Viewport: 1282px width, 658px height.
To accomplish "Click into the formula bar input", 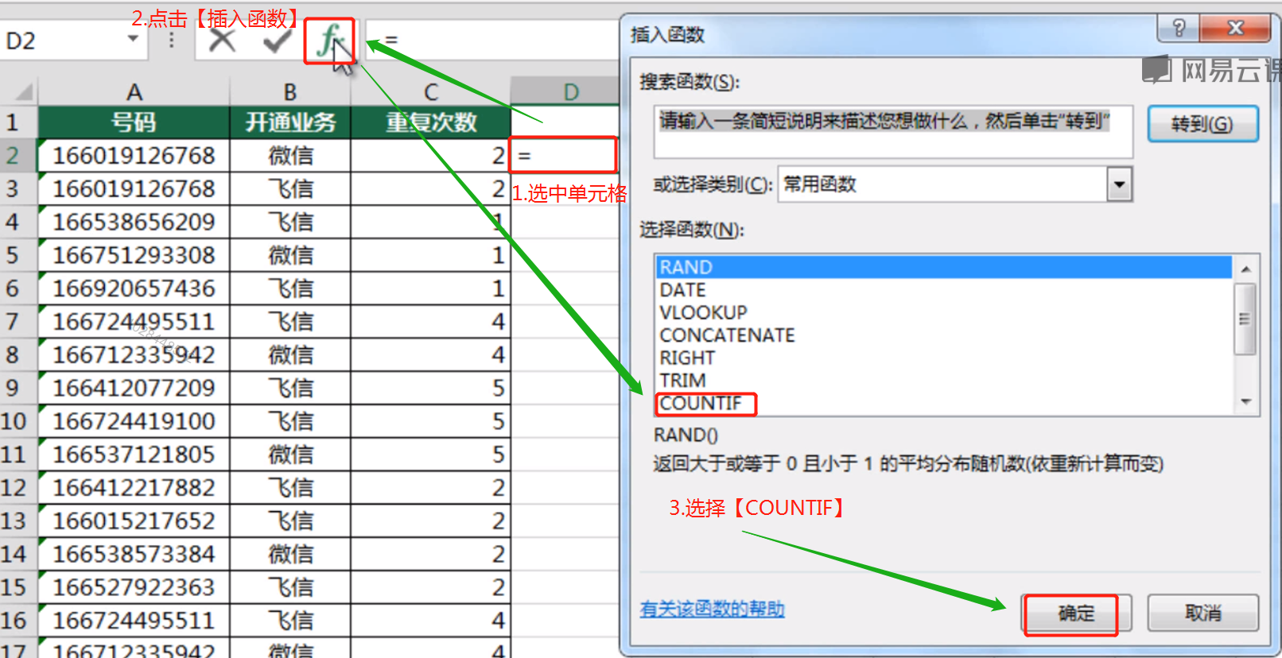I will pyautogui.click(x=493, y=40).
